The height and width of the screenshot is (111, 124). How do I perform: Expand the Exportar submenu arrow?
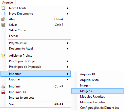[68, 79]
